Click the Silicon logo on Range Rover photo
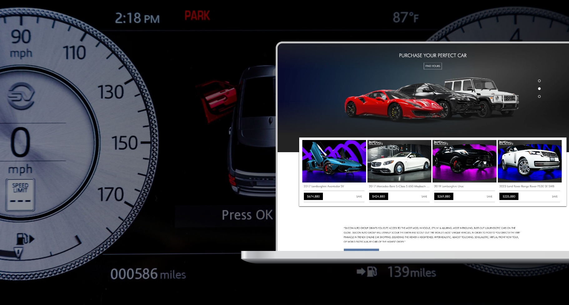This screenshot has height=305, width=569. pyautogui.click(x=506, y=143)
